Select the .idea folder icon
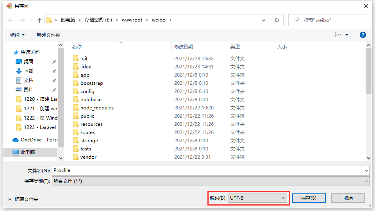 coord(76,66)
